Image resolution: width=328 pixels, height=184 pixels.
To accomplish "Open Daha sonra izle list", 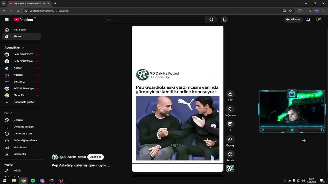I will coord(22,134).
